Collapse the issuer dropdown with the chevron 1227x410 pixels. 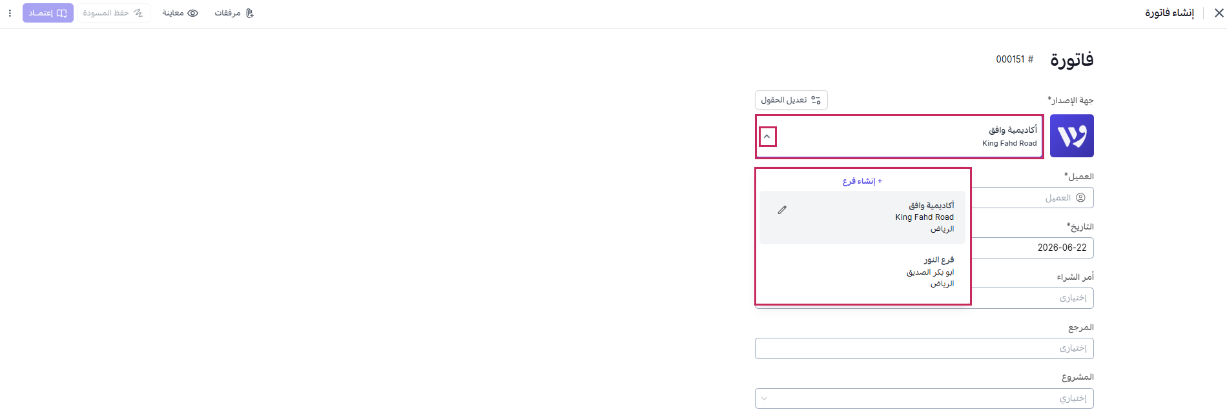(767, 137)
